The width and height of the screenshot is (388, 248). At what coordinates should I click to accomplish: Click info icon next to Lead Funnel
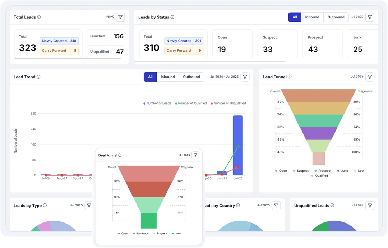pyautogui.click(x=290, y=77)
